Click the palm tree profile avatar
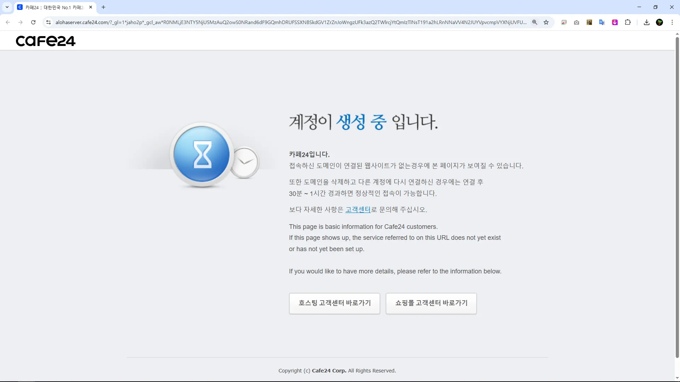680x382 pixels. pos(659,22)
